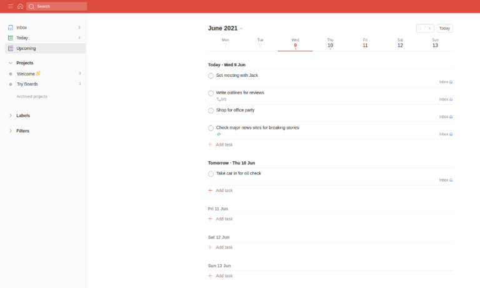Complete 'Shop for office party' task
Image resolution: width=480 pixels, height=288 pixels.
[211, 111]
